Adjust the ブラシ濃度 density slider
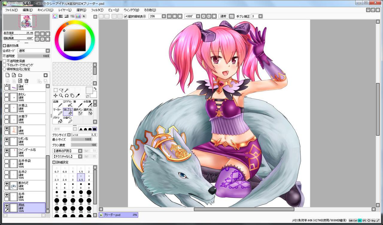This screenshot has height=225, width=383. pos(84,145)
